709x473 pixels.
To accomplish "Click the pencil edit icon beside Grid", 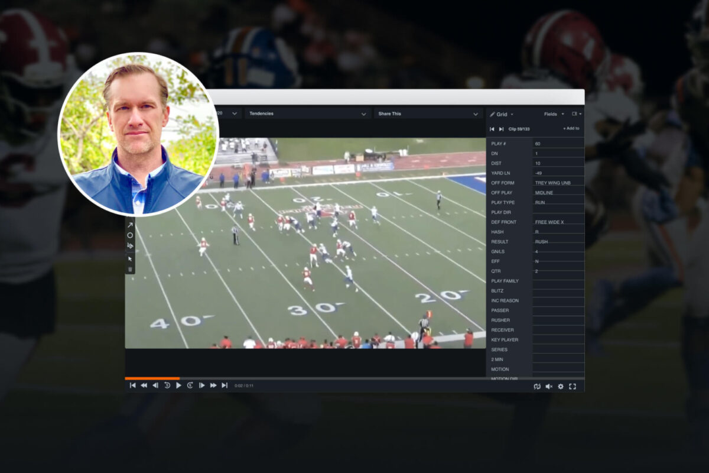I will click(493, 114).
